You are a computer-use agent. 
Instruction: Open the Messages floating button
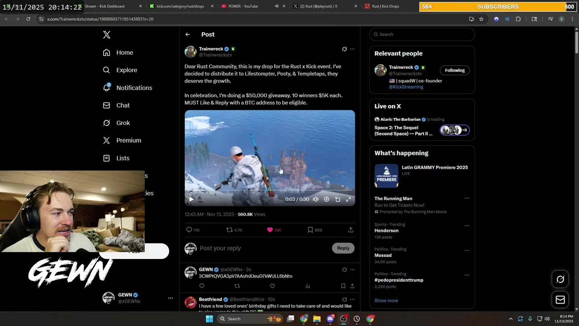(560, 300)
